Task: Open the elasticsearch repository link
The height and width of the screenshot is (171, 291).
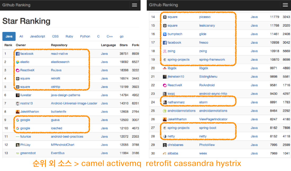Action: click(60, 62)
